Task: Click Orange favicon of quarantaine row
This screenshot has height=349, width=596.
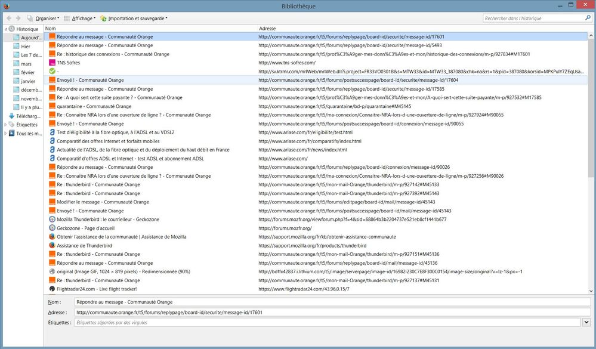Action: click(x=52, y=106)
